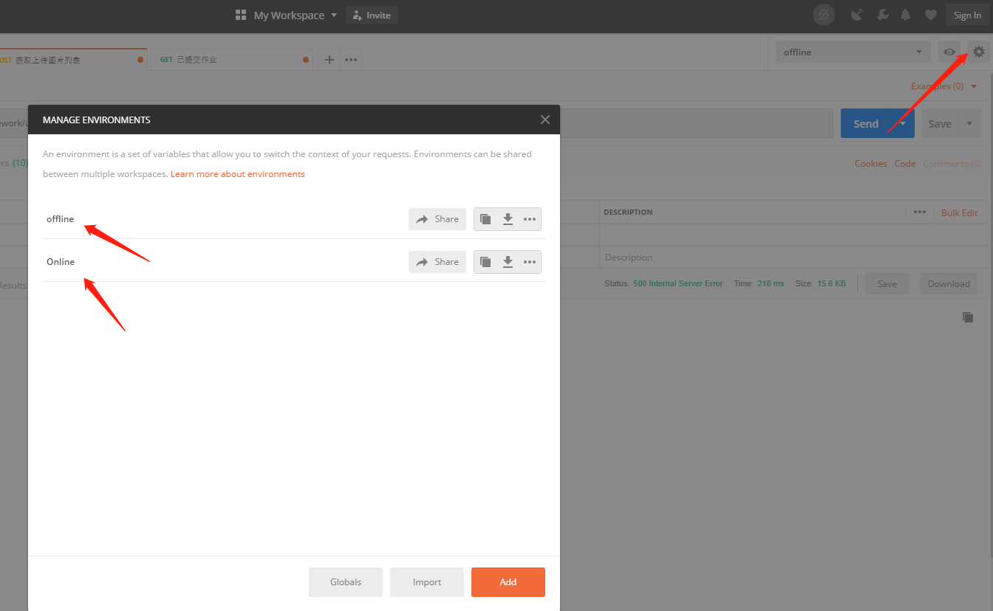This screenshot has height=611, width=993.
Task: Select the Online environment entry
Action: click(61, 262)
